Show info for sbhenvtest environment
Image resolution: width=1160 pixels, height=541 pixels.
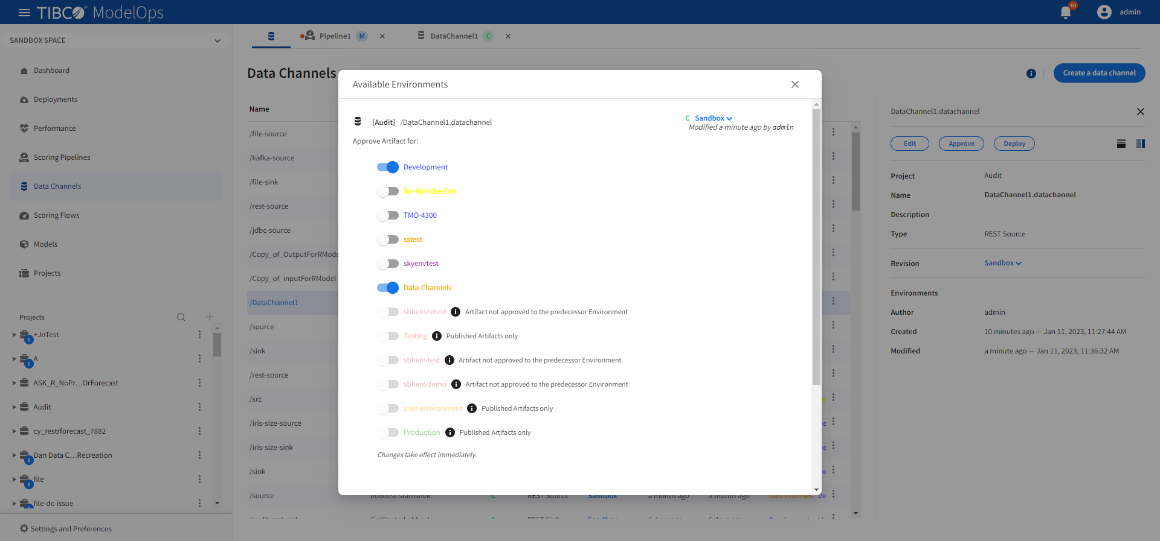(x=449, y=360)
